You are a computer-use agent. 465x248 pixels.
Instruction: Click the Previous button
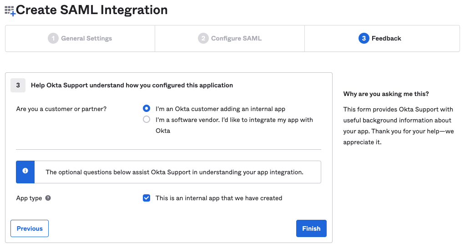(30, 228)
